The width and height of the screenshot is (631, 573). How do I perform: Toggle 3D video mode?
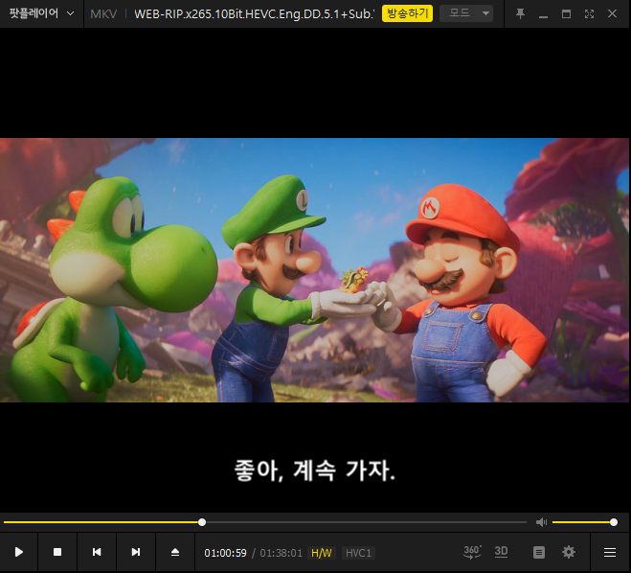pyautogui.click(x=501, y=552)
